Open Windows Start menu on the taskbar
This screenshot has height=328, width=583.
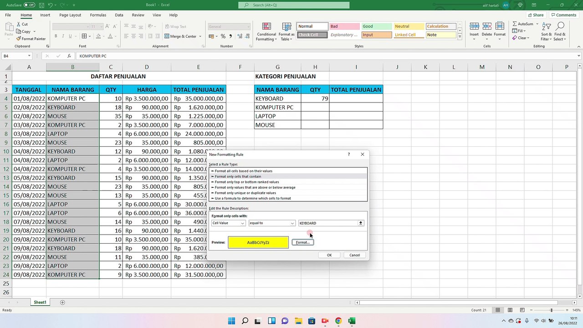point(231,321)
